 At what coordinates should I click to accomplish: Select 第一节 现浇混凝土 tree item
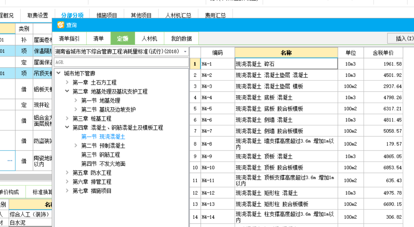pyautogui.click(x=103, y=137)
